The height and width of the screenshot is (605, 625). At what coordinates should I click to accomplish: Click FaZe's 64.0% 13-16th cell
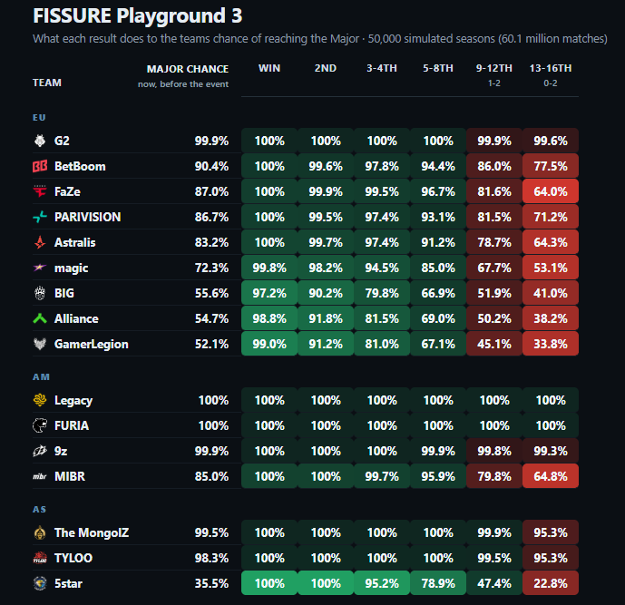pos(551,191)
